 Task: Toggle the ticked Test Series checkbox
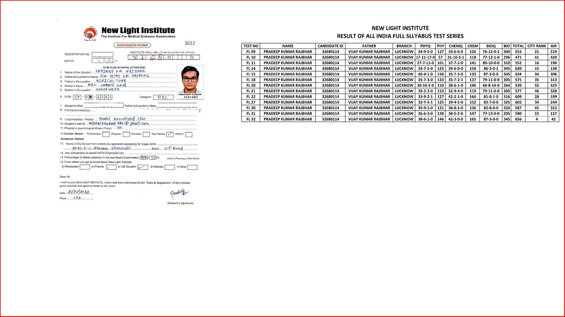point(170,134)
